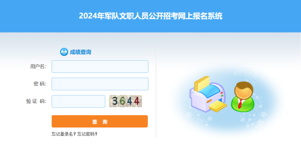
Task: Click the yellow paper stack in printer feeder
Action: [201, 83]
